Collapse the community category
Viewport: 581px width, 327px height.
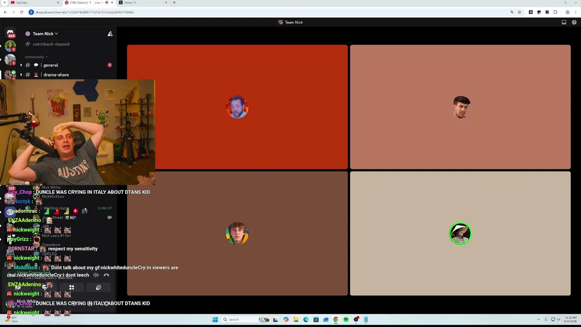(x=36, y=57)
